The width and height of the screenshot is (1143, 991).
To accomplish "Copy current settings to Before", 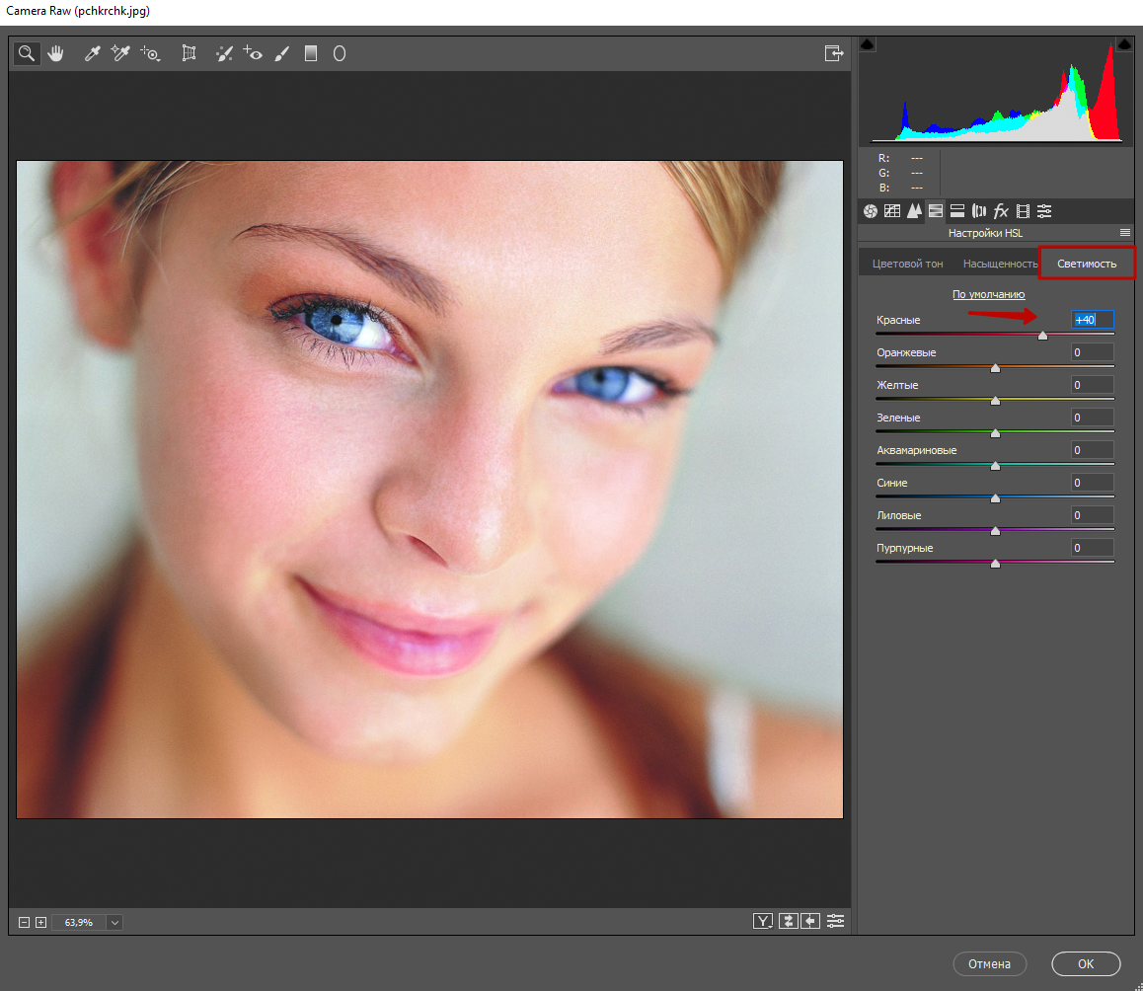I will point(810,921).
